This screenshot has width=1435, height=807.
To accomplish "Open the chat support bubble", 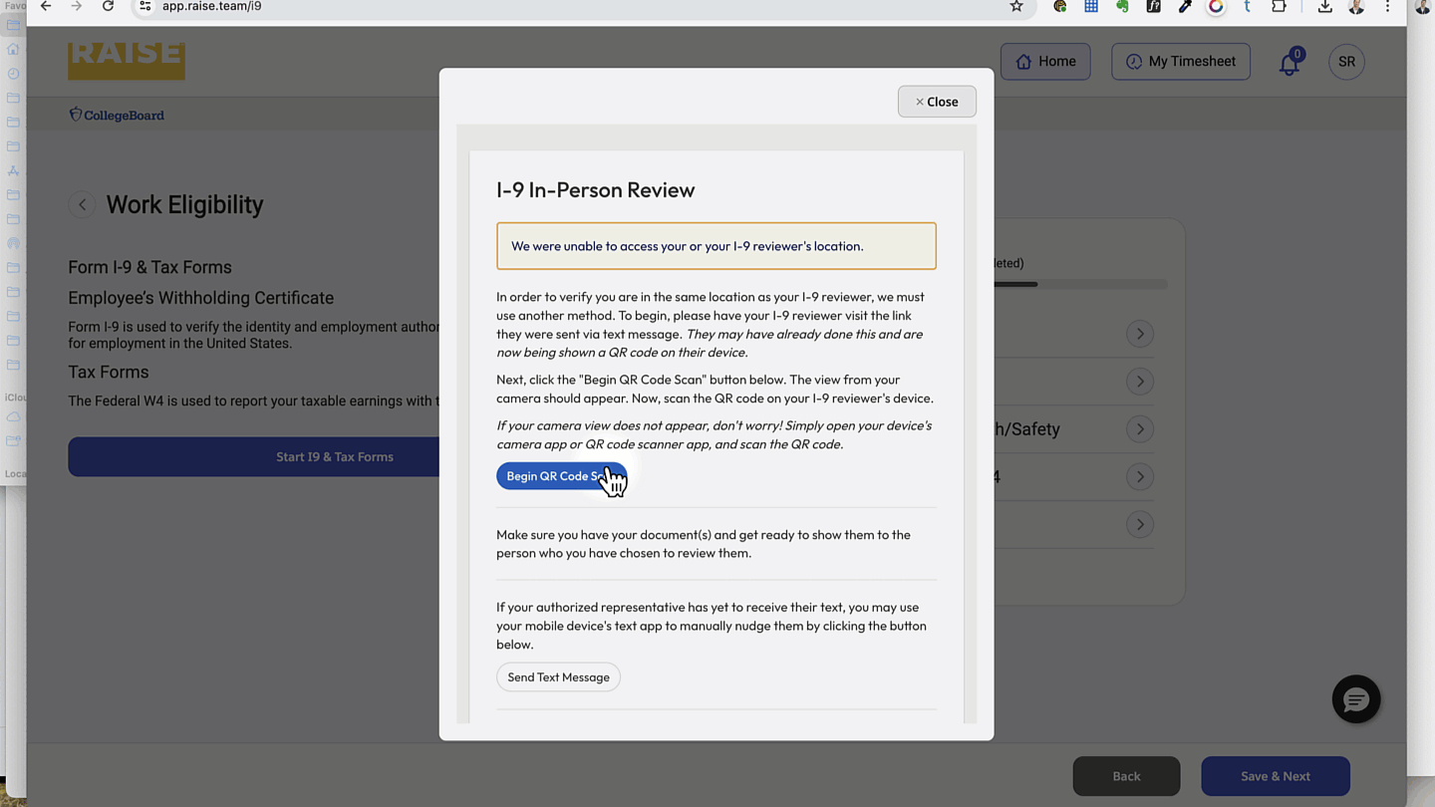I will [x=1355, y=699].
